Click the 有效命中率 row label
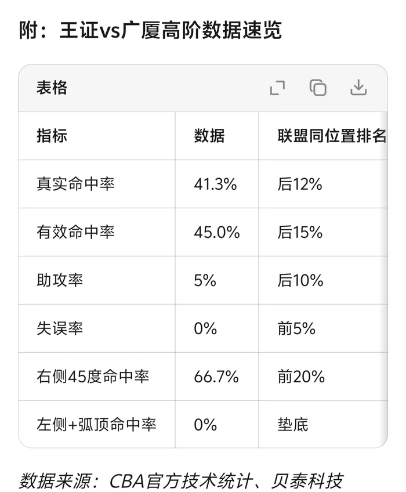 pos(75,232)
